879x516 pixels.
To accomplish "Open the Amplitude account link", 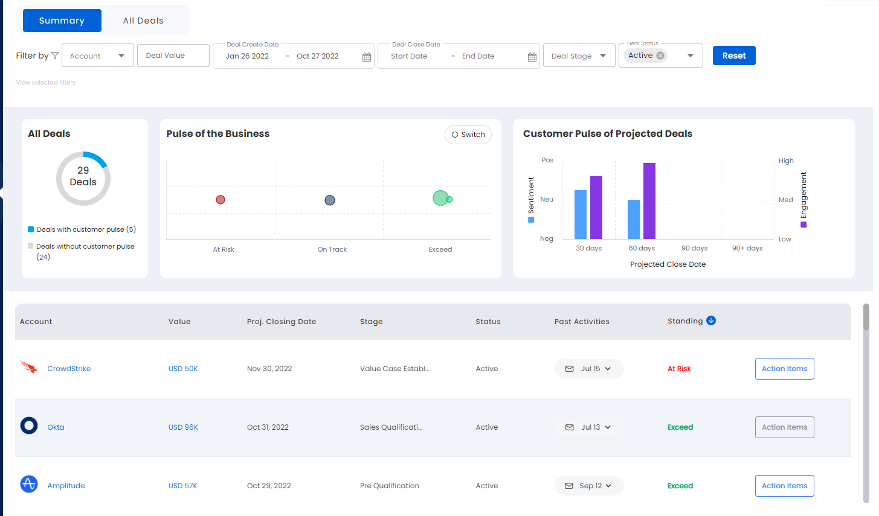I will (x=66, y=486).
